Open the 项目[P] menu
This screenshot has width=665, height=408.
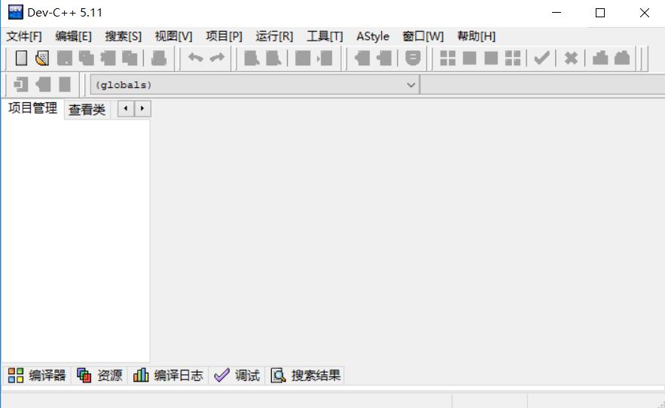[x=224, y=36]
